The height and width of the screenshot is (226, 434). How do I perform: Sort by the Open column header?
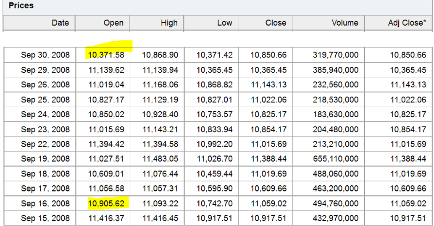pos(113,23)
